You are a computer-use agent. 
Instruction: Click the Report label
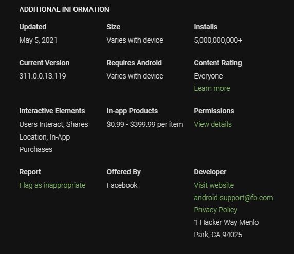coord(30,172)
